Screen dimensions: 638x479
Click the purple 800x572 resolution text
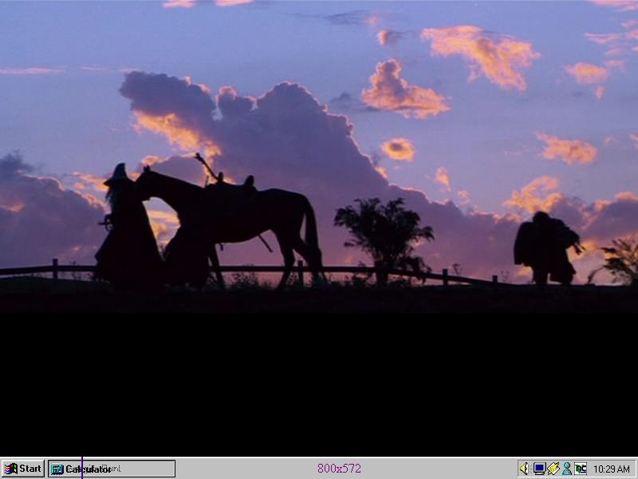(x=339, y=469)
